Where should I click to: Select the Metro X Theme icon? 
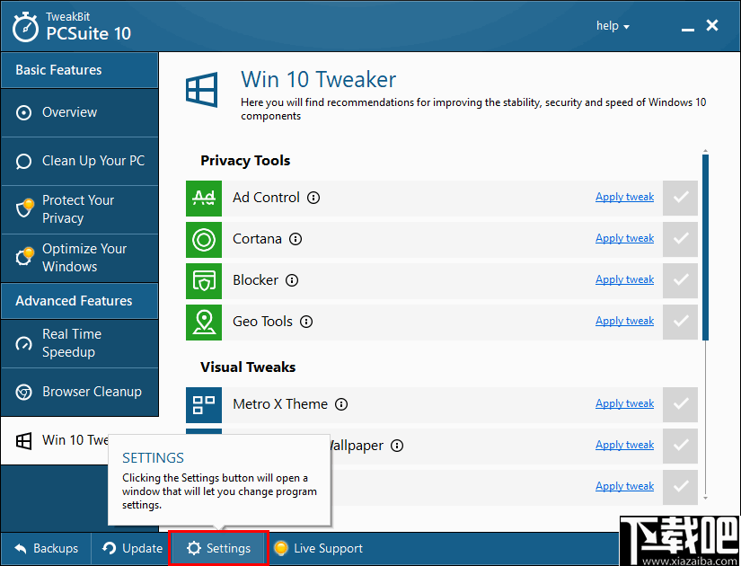pos(204,403)
